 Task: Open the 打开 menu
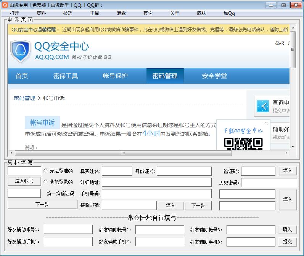coord(14,13)
